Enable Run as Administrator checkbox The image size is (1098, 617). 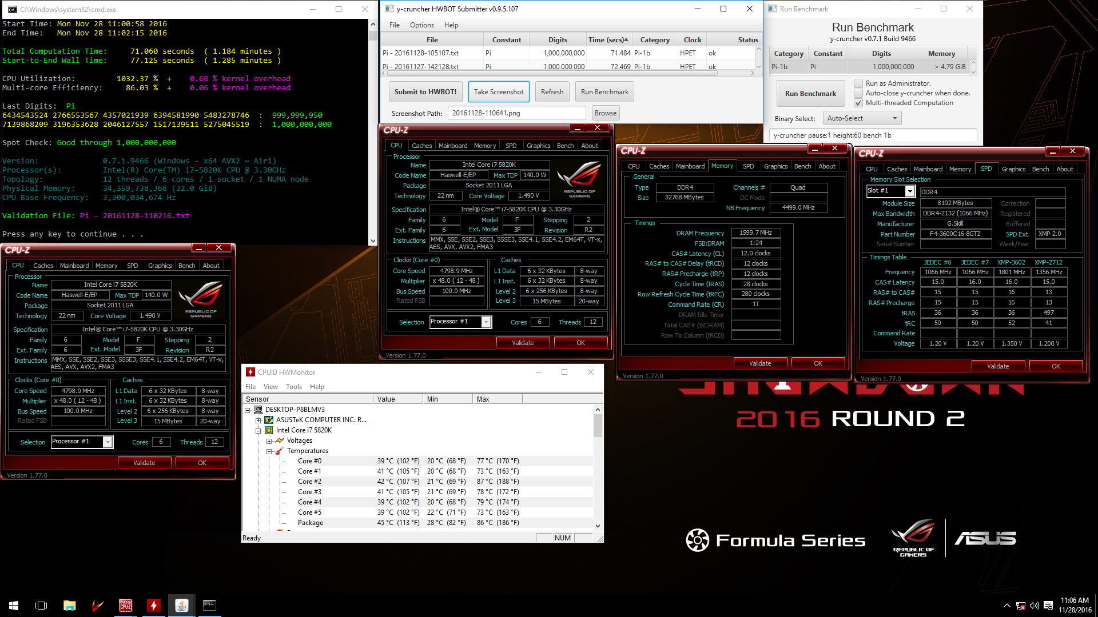pos(858,83)
